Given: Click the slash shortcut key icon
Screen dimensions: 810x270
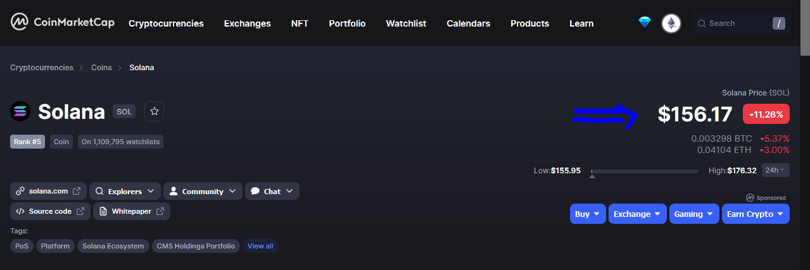Looking at the screenshot, I should [779, 23].
